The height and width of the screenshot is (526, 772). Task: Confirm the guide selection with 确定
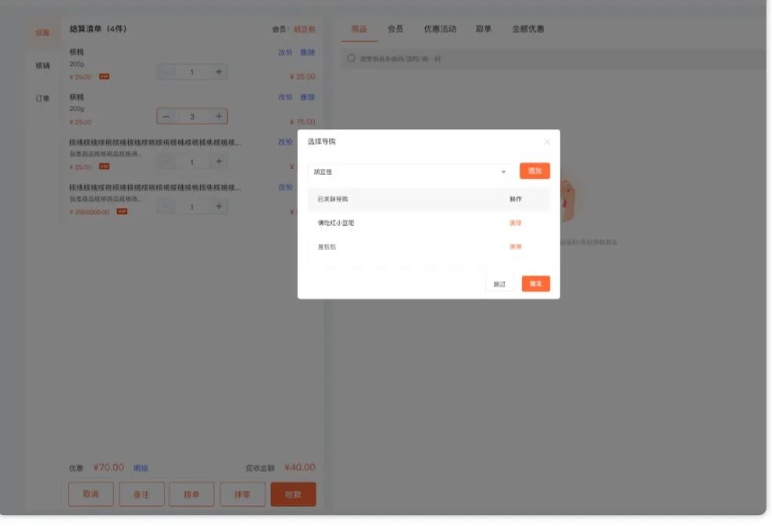tap(536, 284)
